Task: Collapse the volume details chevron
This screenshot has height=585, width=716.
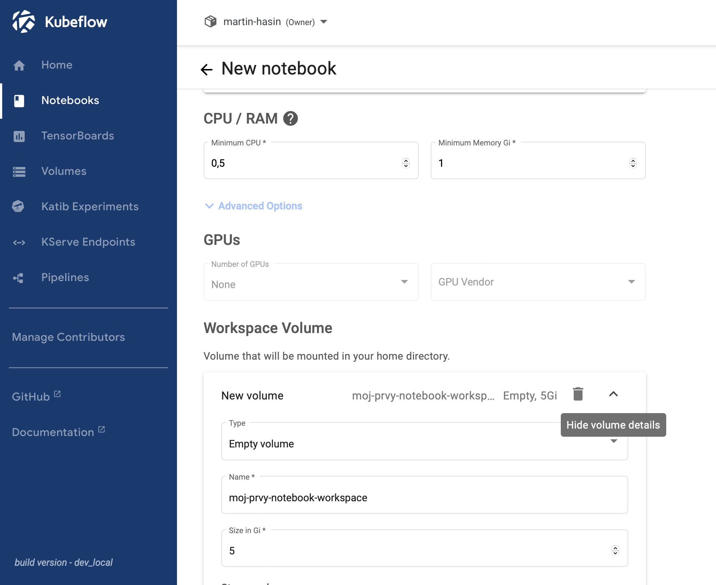Action: [613, 394]
